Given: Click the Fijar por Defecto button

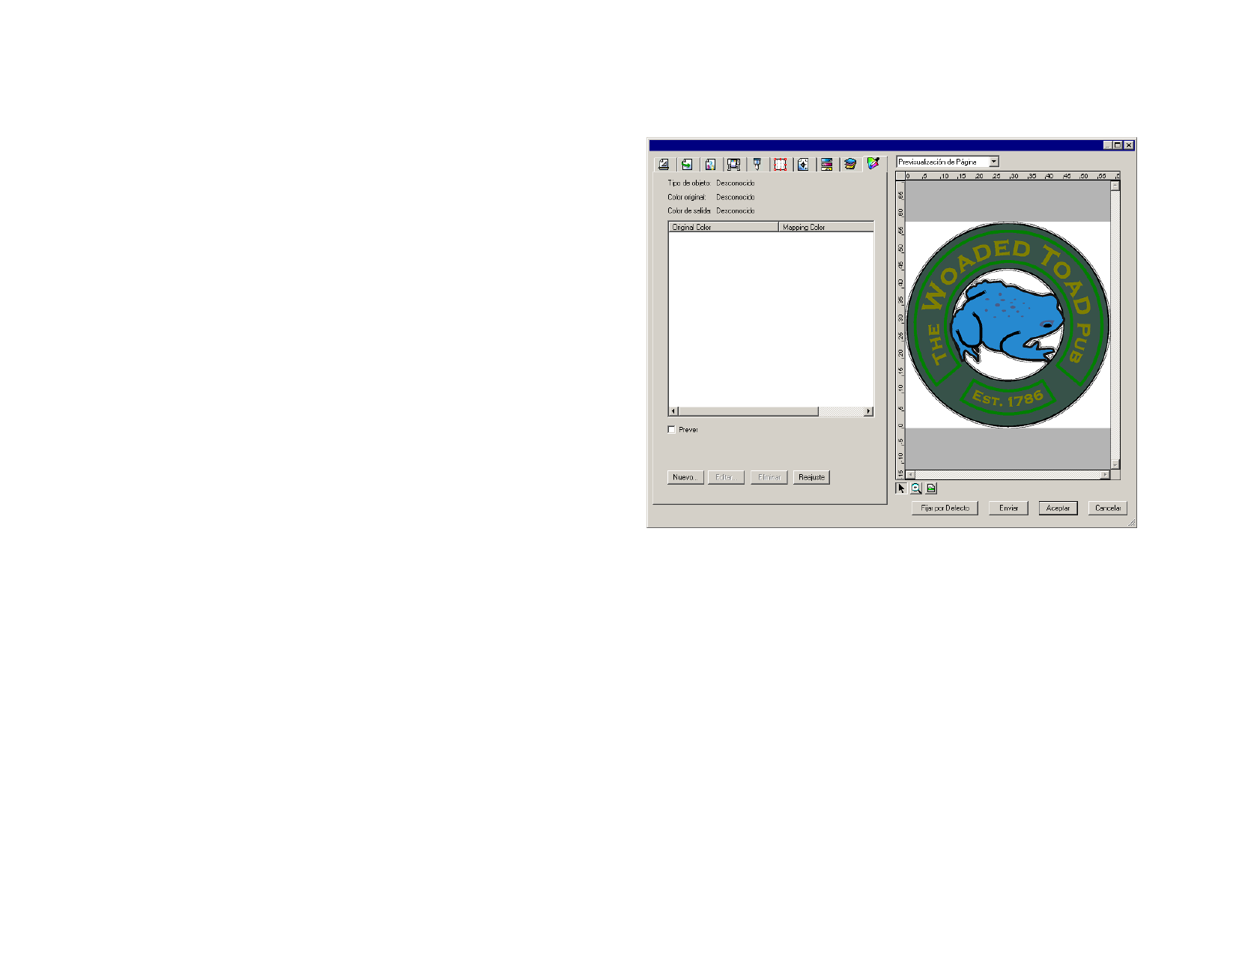Looking at the screenshot, I should coord(945,508).
